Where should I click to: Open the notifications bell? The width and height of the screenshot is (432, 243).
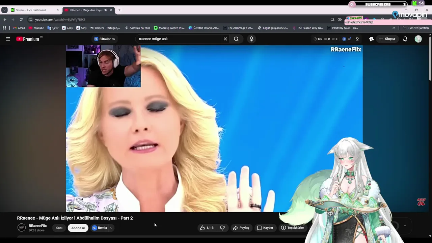tap(405, 39)
